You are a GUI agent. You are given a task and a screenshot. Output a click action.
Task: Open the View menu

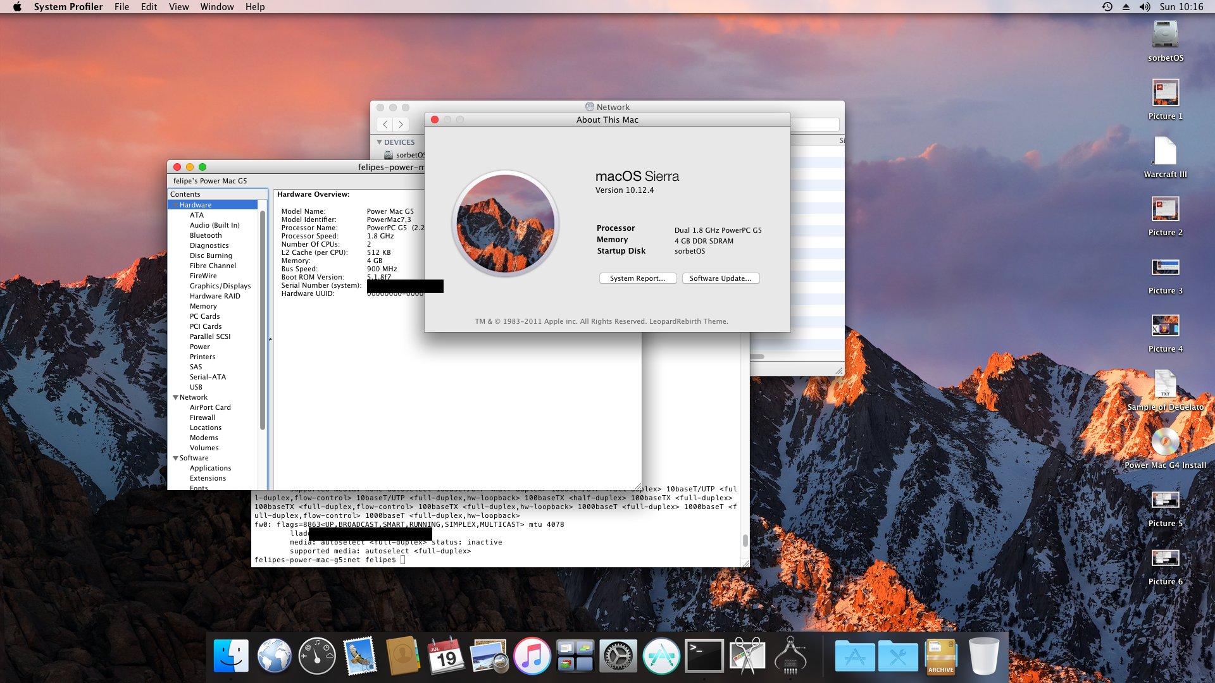pos(178,7)
